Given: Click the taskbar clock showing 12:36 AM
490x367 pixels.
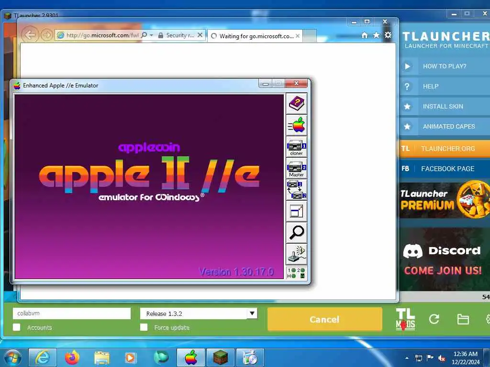Looking at the screenshot, I should [x=465, y=358].
